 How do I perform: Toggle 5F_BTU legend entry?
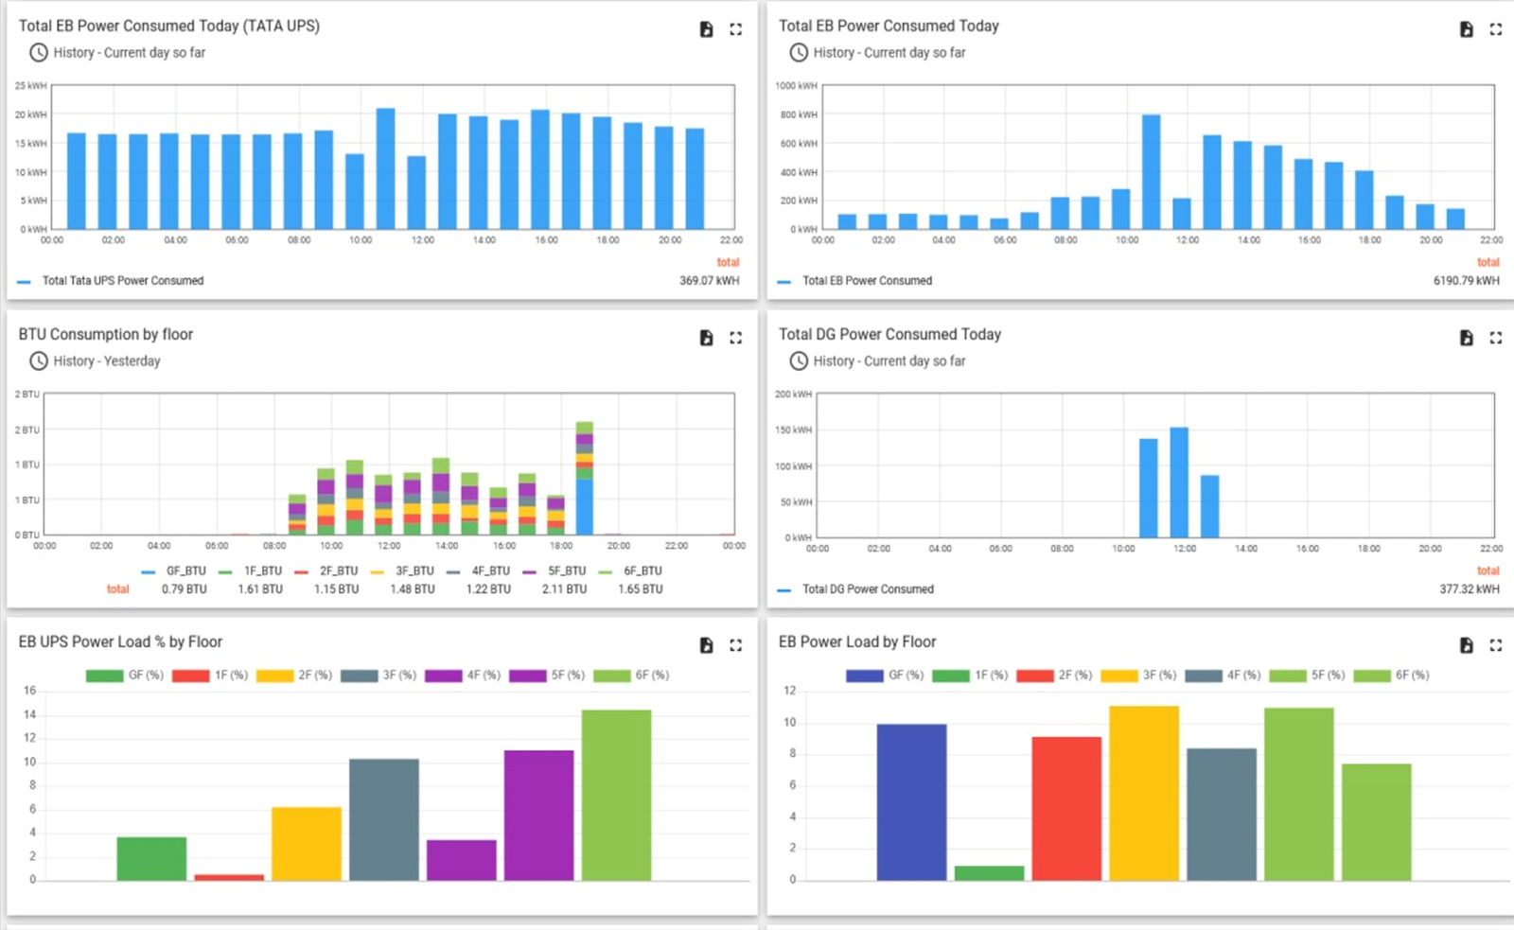(555, 571)
